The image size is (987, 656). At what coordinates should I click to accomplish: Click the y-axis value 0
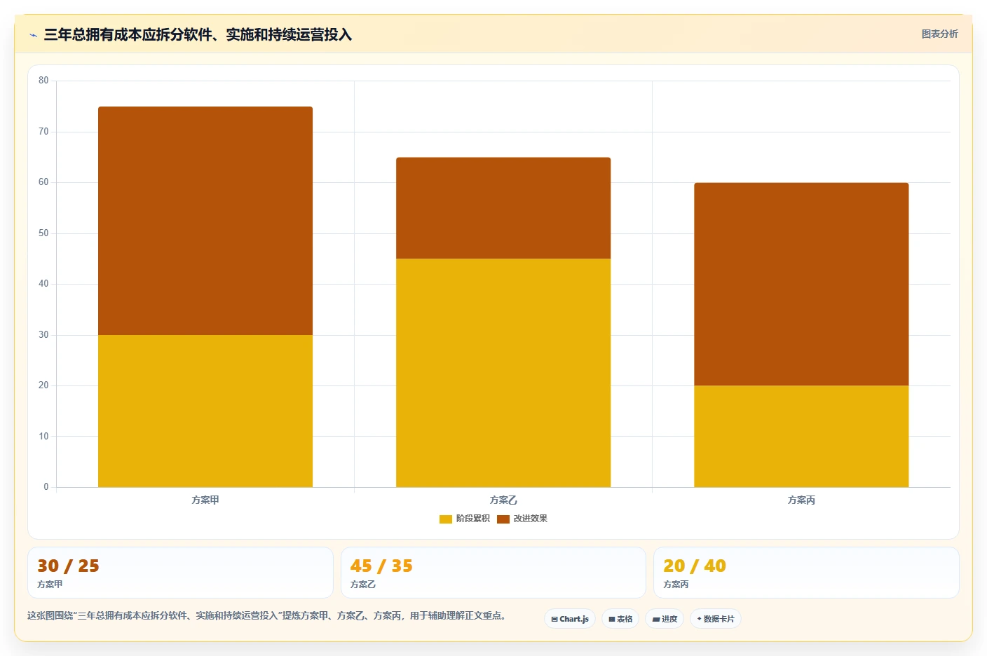tap(46, 487)
